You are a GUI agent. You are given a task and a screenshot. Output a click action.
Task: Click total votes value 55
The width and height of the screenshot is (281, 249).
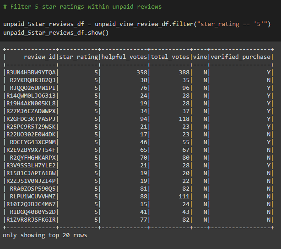click(186, 142)
